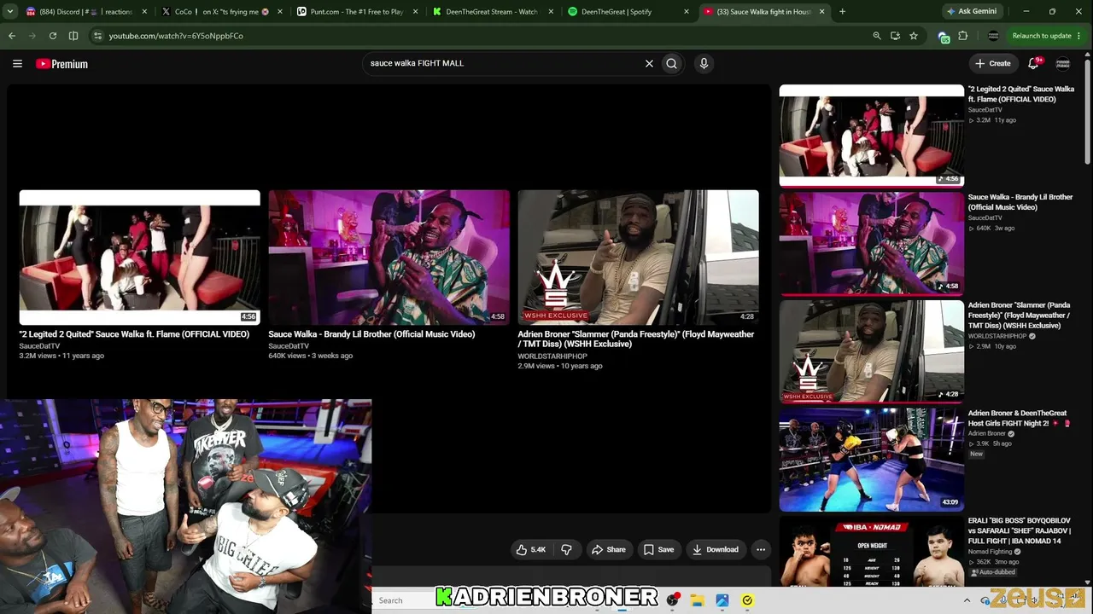The width and height of the screenshot is (1093, 614).
Task: Switch to the Punt.com tab
Action: [x=356, y=12]
